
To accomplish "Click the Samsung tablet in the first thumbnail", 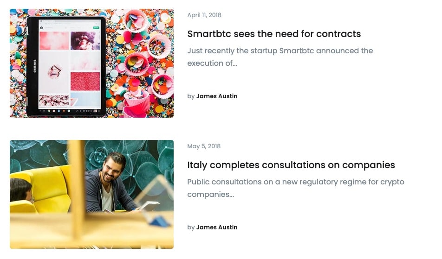I will (x=66, y=66).
